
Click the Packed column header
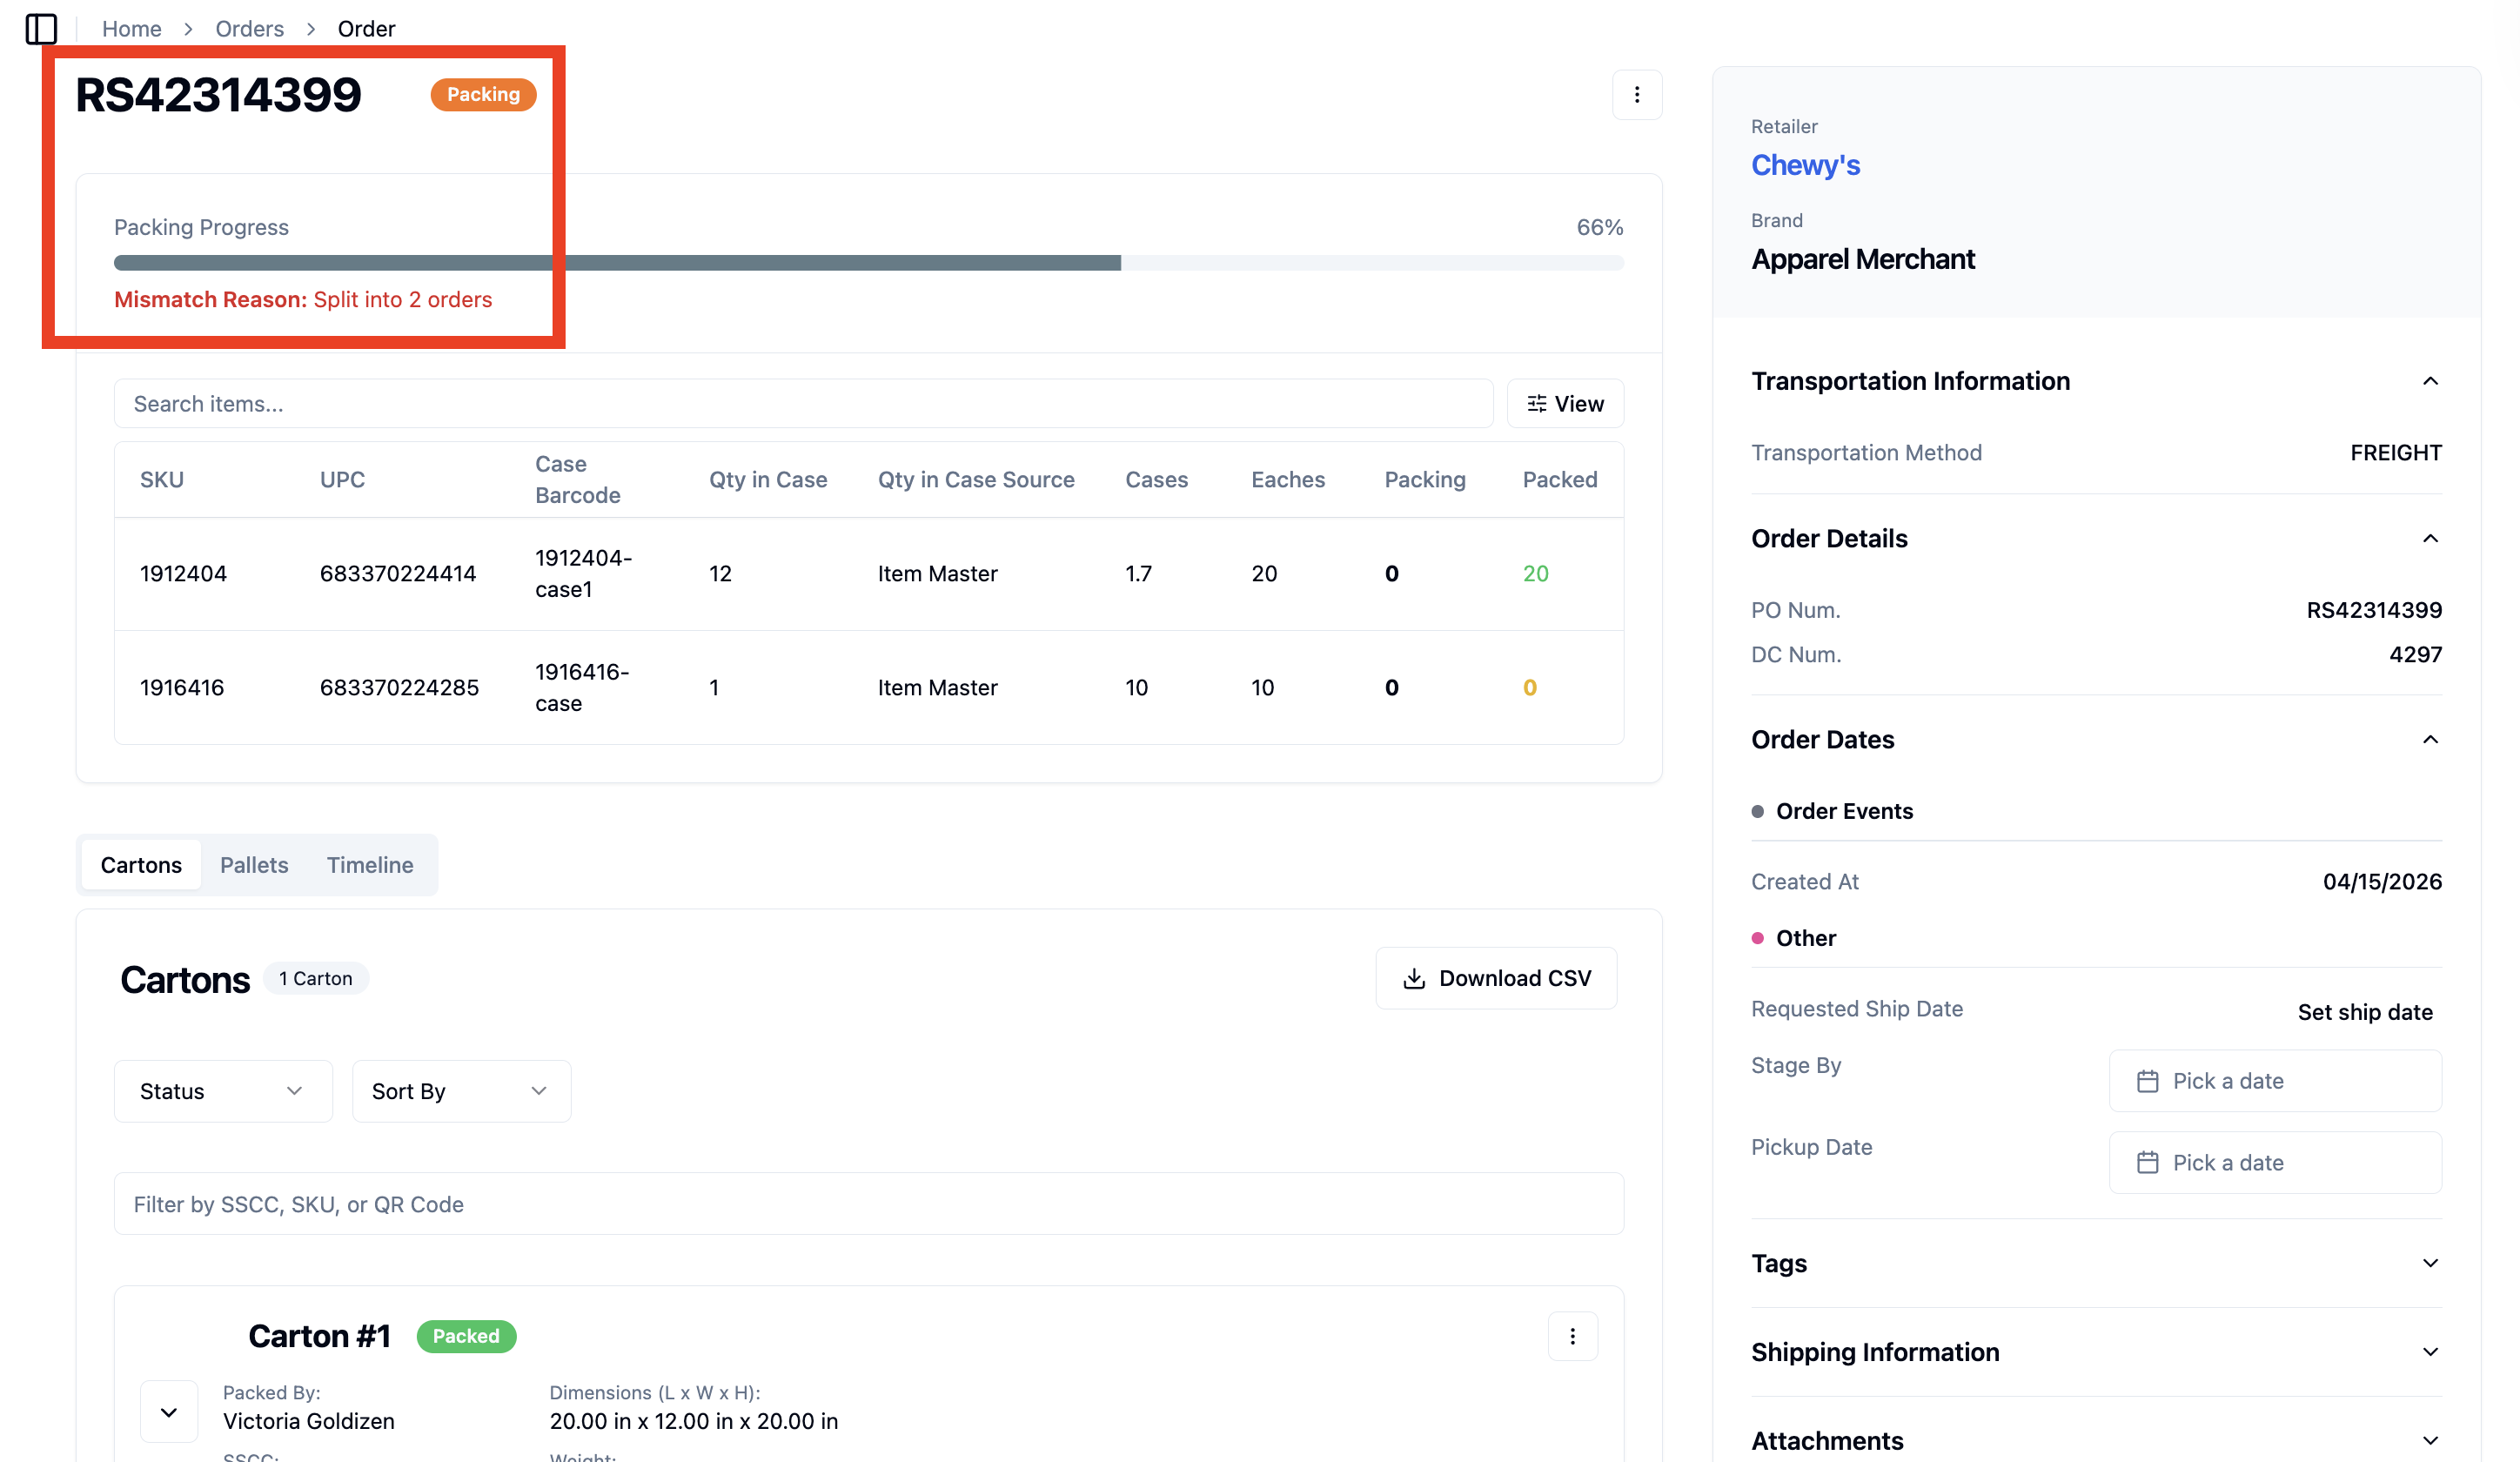(x=1560, y=480)
